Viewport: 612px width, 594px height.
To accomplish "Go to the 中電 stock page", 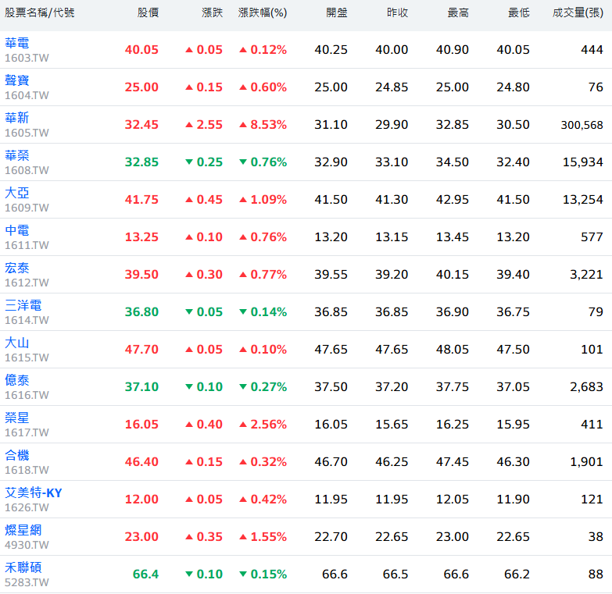I will (16, 230).
